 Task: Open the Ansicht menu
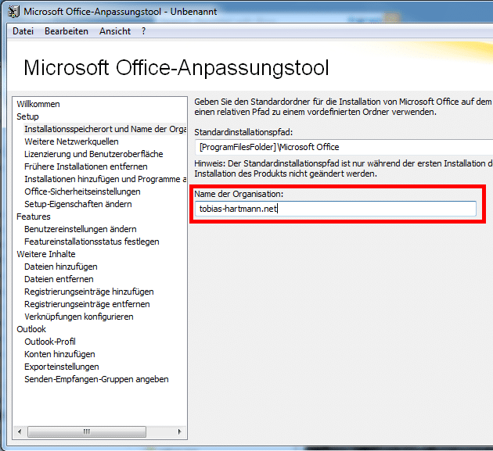tap(115, 31)
